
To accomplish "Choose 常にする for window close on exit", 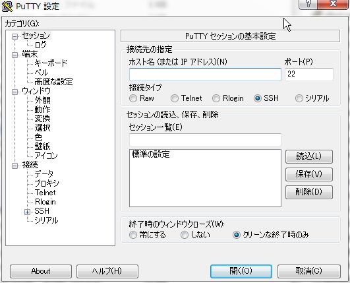I will [x=133, y=235].
